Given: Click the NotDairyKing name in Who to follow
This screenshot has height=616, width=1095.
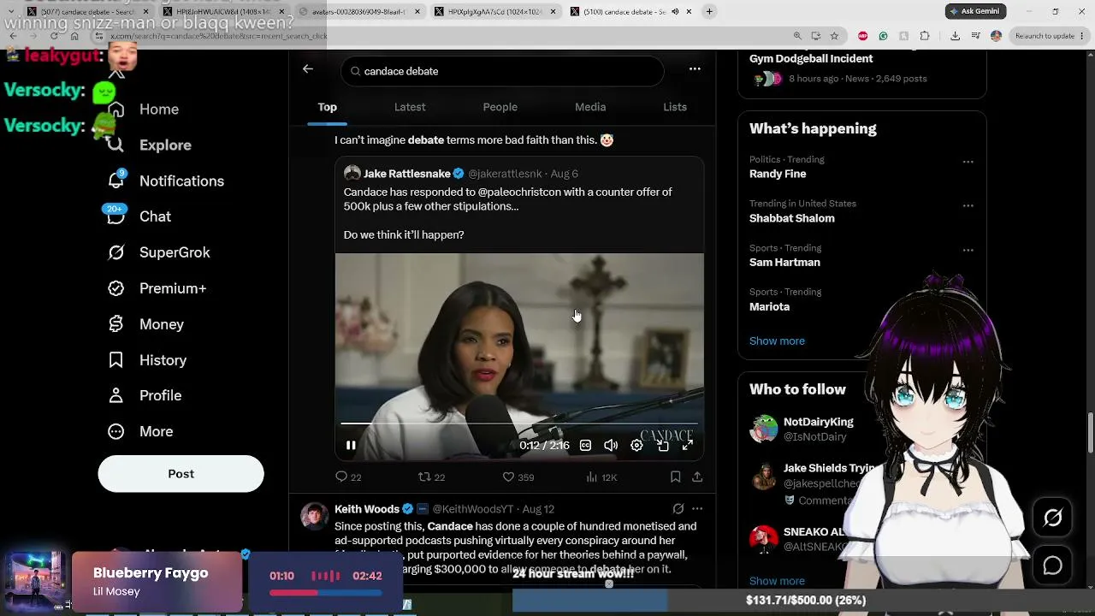Looking at the screenshot, I should click(x=819, y=422).
